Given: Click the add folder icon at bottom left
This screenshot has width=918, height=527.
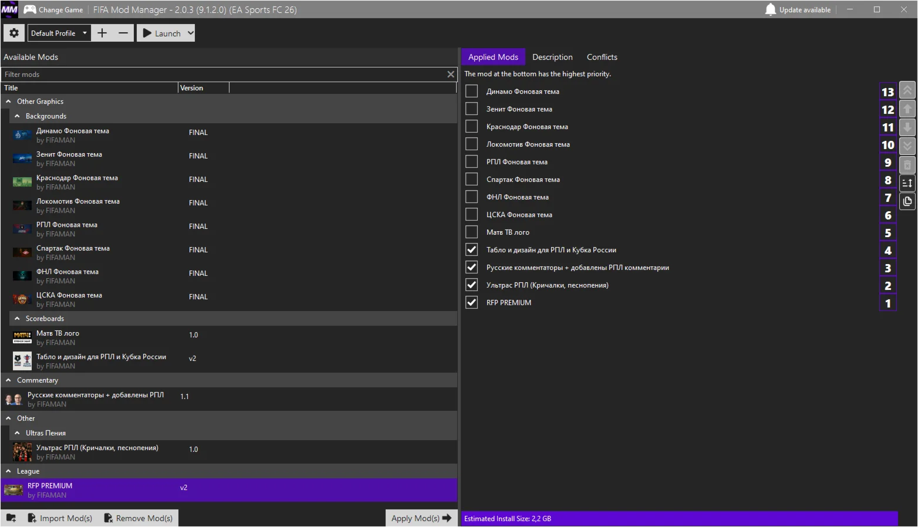Looking at the screenshot, I should click(11, 518).
